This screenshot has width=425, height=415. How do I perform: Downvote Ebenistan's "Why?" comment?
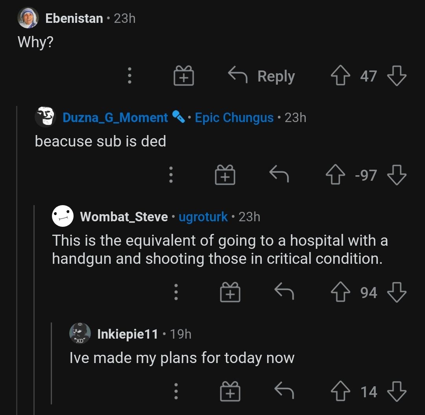397,76
